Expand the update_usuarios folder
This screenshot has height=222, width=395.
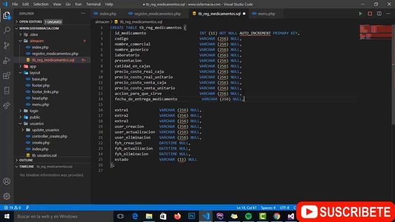click(45, 130)
